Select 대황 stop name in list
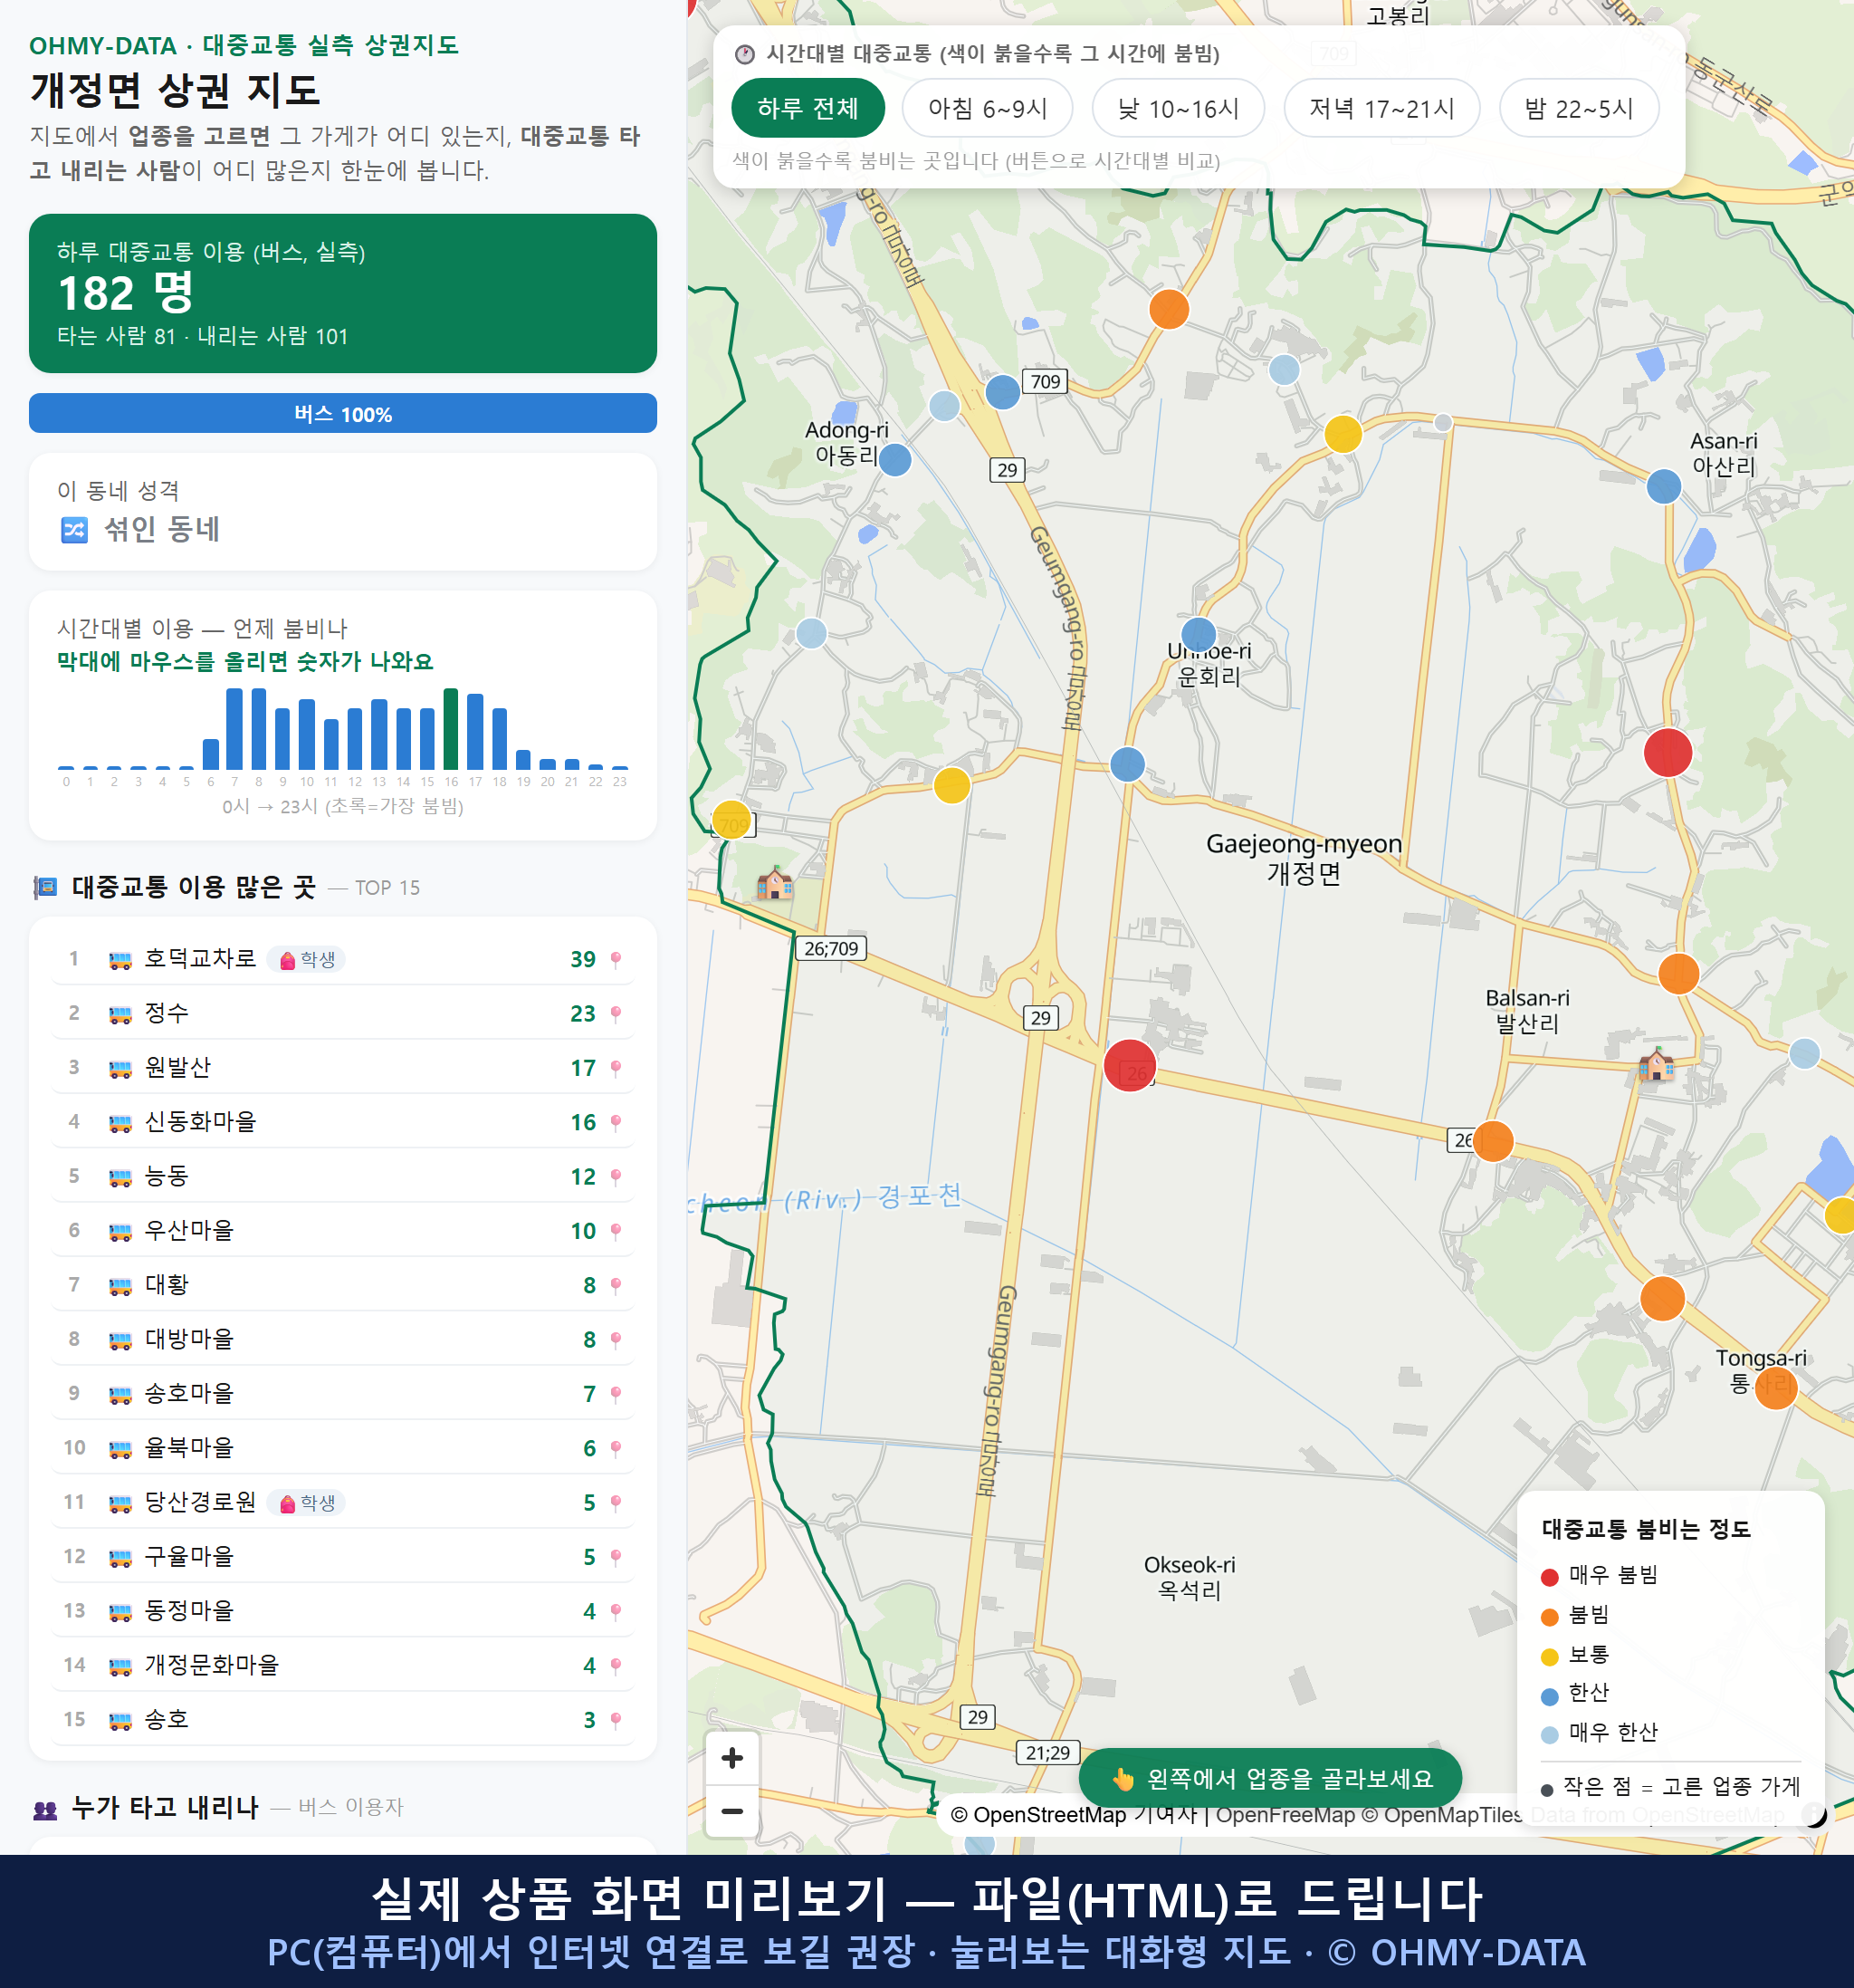The height and width of the screenshot is (1988, 1854). pyautogui.click(x=167, y=1285)
